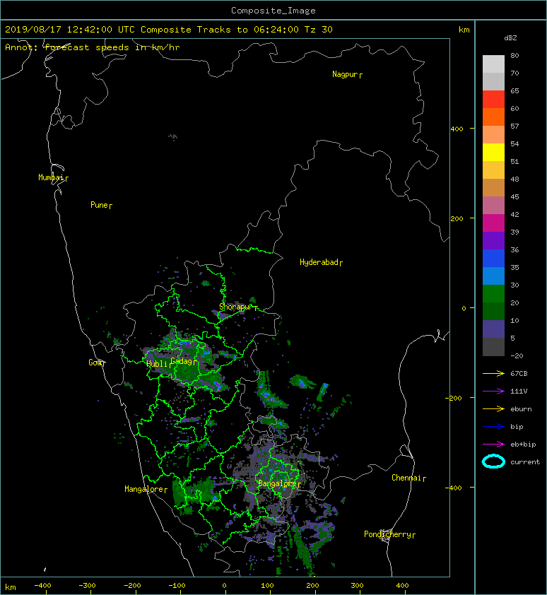547x595 pixels.
Task: Click the cyan current ellipse legend icon
Action: click(x=493, y=461)
